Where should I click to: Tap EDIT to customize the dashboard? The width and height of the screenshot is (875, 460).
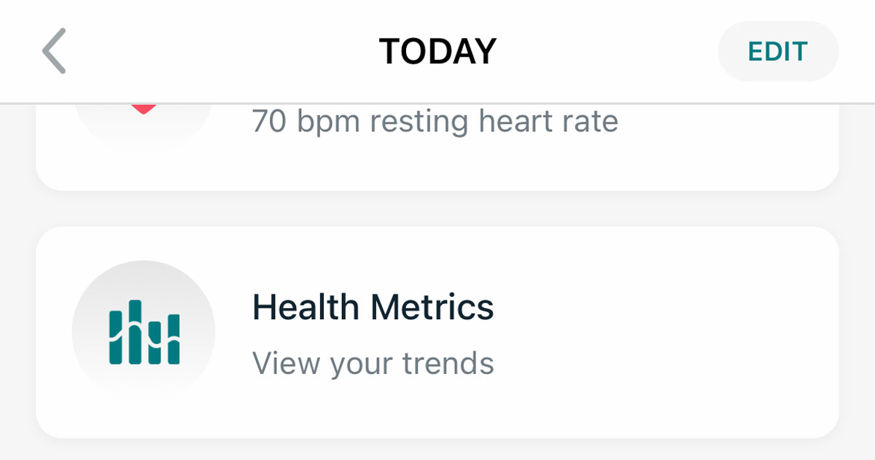click(778, 51)
